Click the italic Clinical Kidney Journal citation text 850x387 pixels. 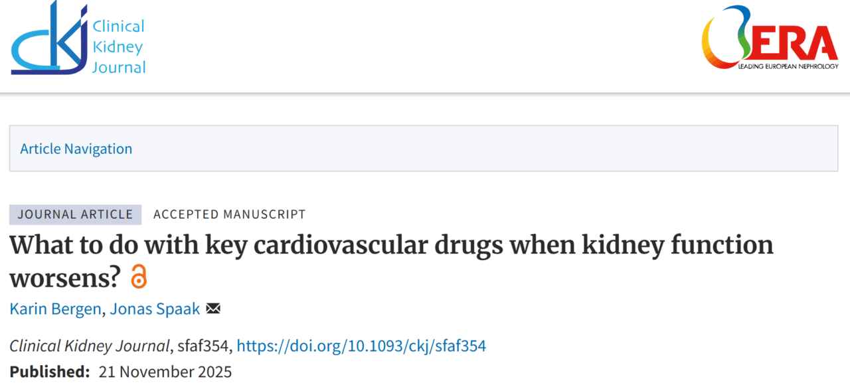pos(87,345)
